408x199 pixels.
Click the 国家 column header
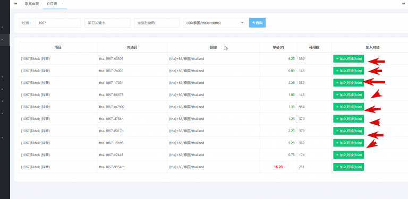pos(214,48)
